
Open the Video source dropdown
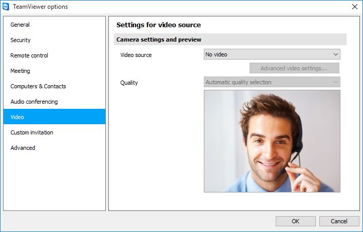tap(272, 54)
